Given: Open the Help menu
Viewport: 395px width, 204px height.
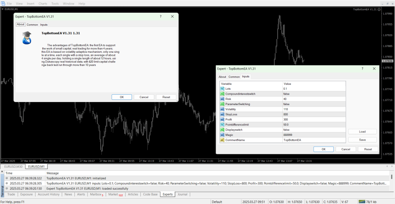Looking at the screenshot, I should [82, 4].
